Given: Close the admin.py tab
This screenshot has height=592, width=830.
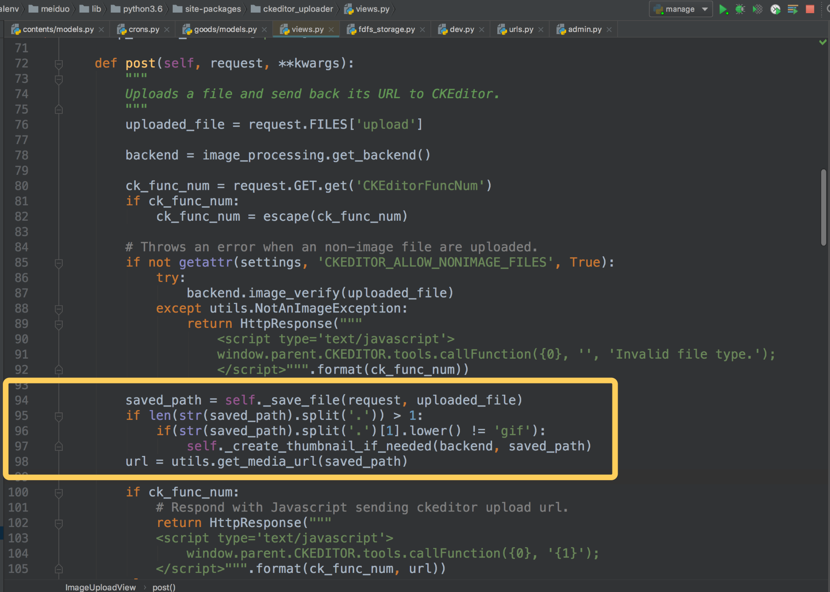Looking at the screenshot, I should tap(609, 29).
